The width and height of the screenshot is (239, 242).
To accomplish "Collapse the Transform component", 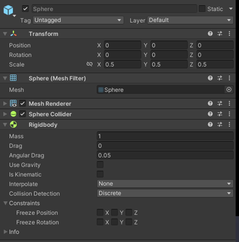I will [5, 34].
